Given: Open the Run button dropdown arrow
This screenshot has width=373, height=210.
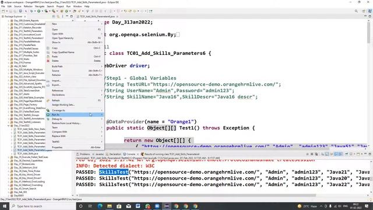Looking at the screenshot, I should [42, 11].
